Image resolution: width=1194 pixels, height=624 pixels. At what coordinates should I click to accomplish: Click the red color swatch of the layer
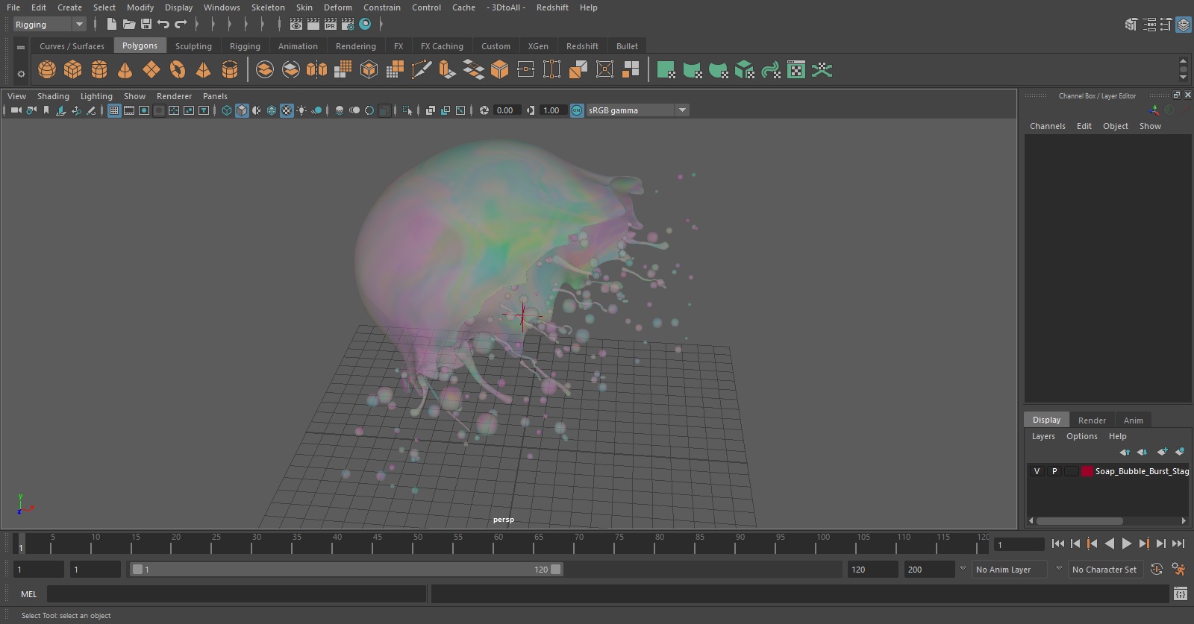pos(1087,471)
